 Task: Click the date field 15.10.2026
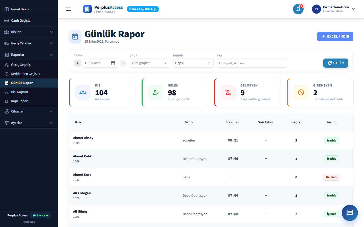pyautogui.click(x=100, y=63)
